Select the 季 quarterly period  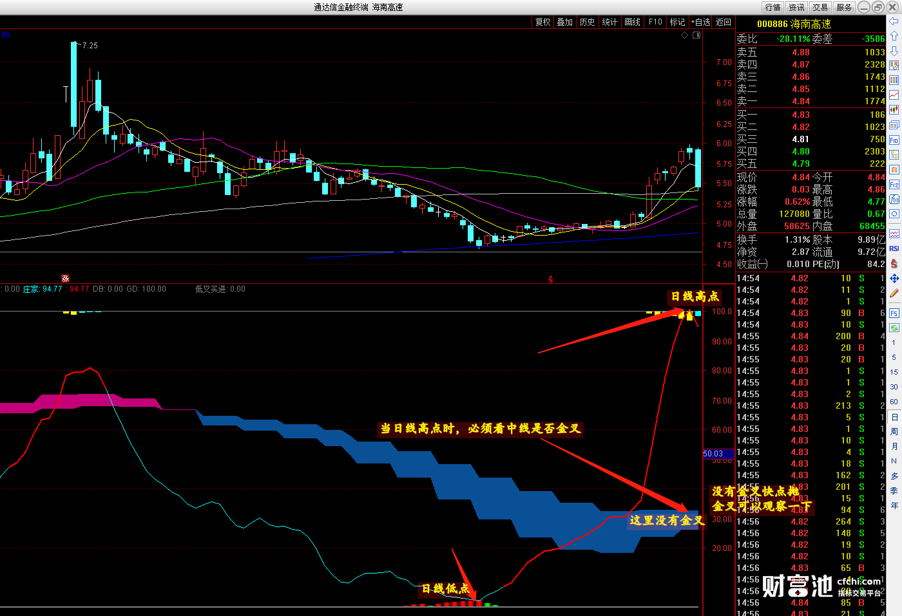tap(894, 491)
